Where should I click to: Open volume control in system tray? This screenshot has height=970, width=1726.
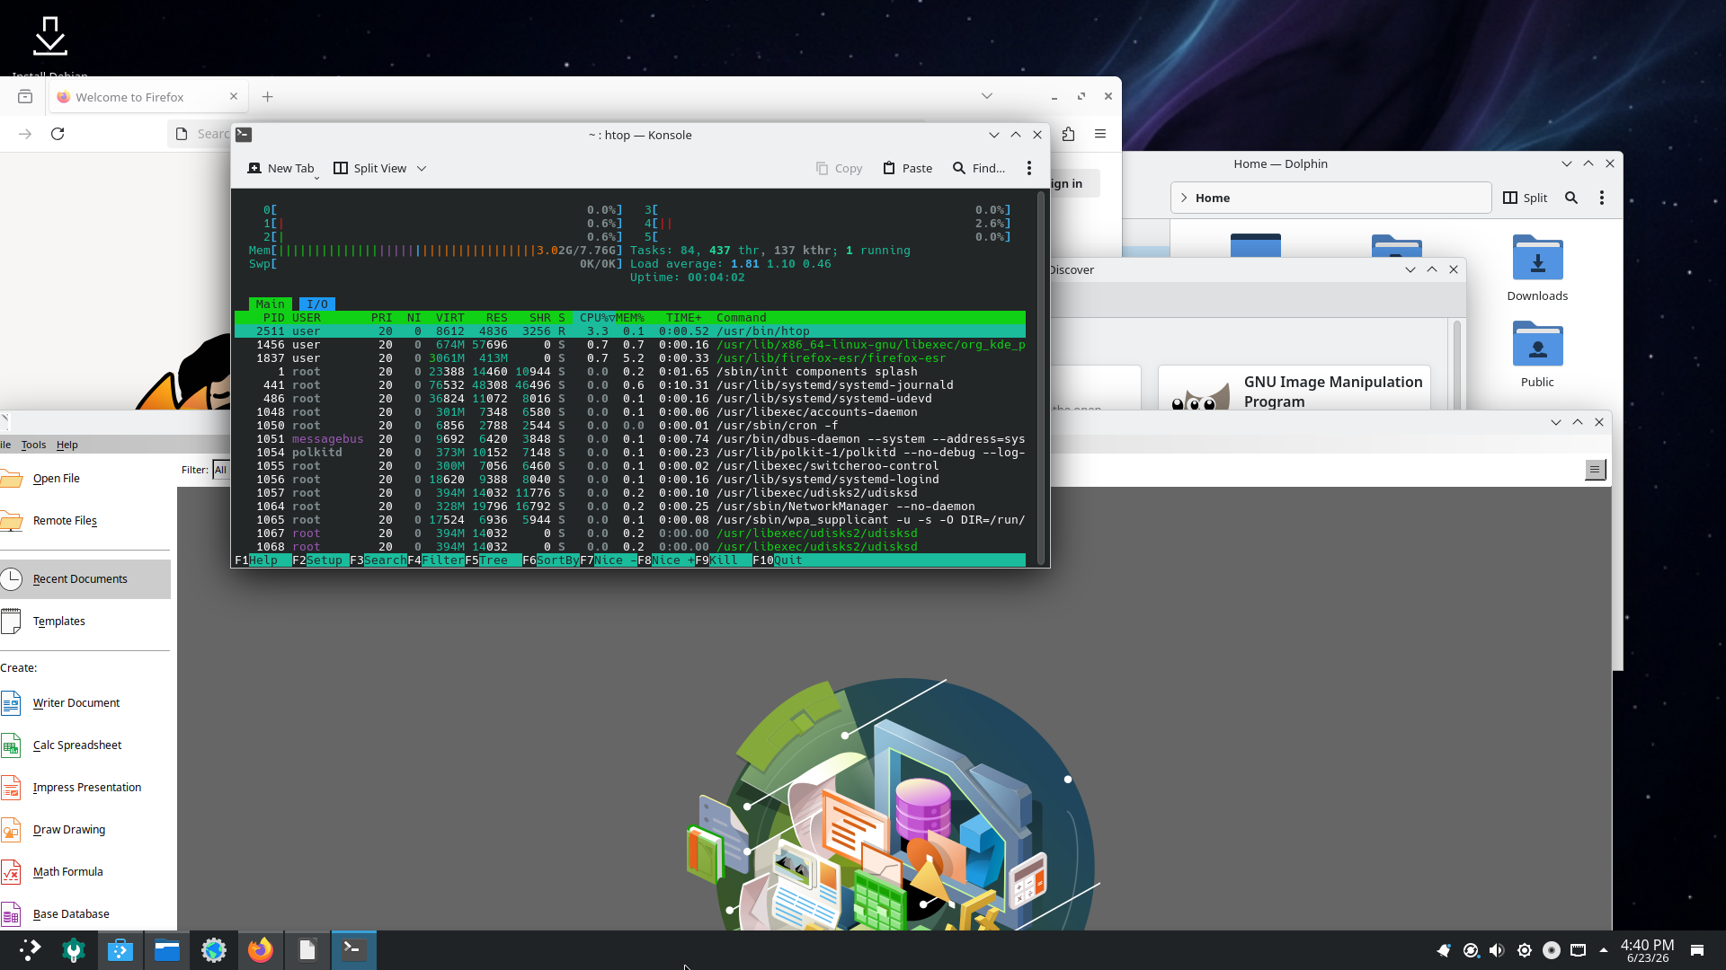pos(1497,950)
